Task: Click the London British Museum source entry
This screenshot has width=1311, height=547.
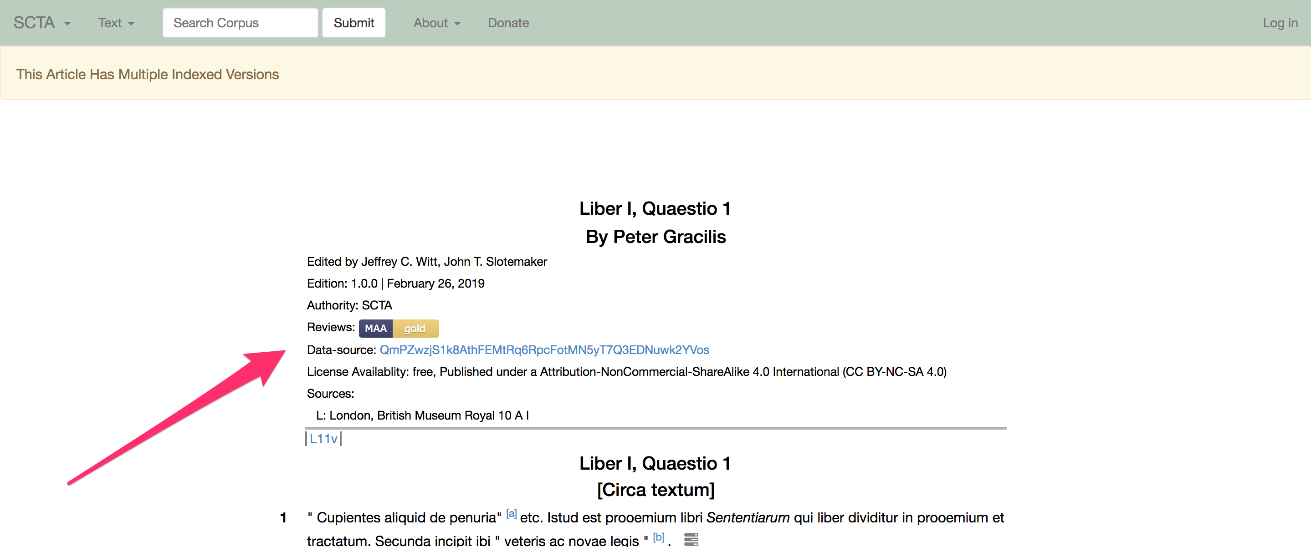Action: (422, 415)
